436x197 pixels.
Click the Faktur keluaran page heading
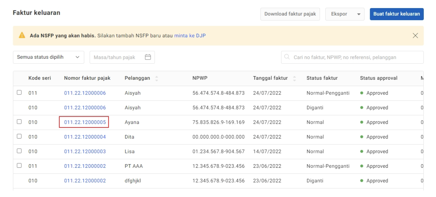coord(37,13)
